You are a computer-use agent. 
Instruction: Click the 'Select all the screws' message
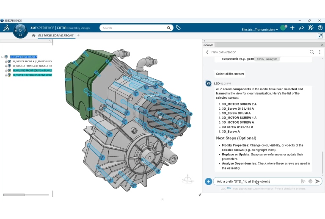click(x=230, y=74)
